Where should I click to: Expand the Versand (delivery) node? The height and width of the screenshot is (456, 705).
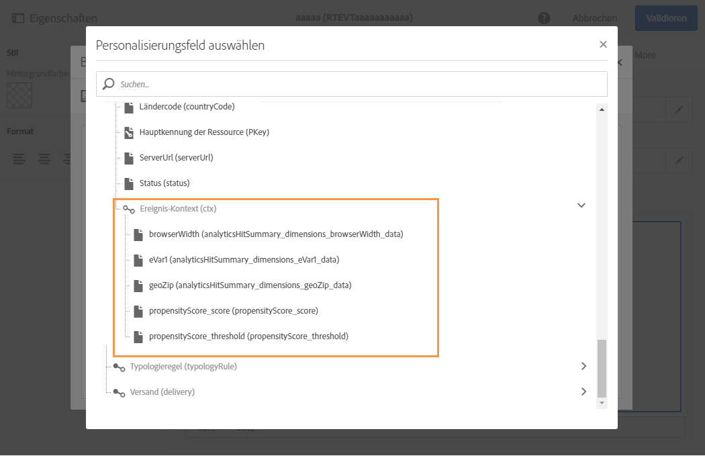[583, 392]
